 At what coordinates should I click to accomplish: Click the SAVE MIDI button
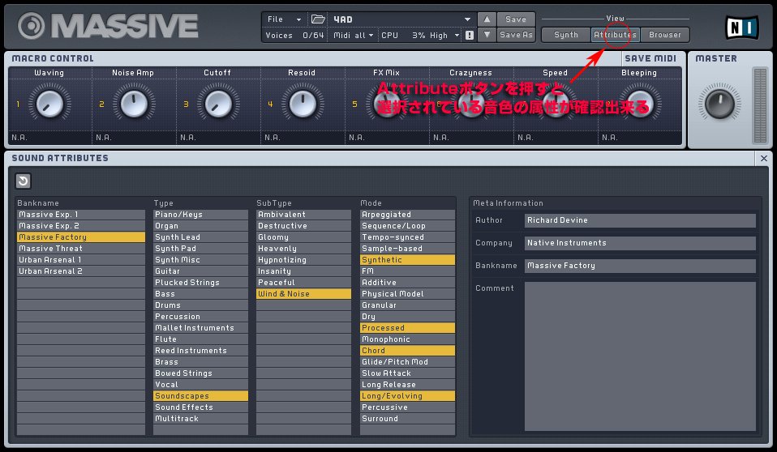[x=650, y=58]
